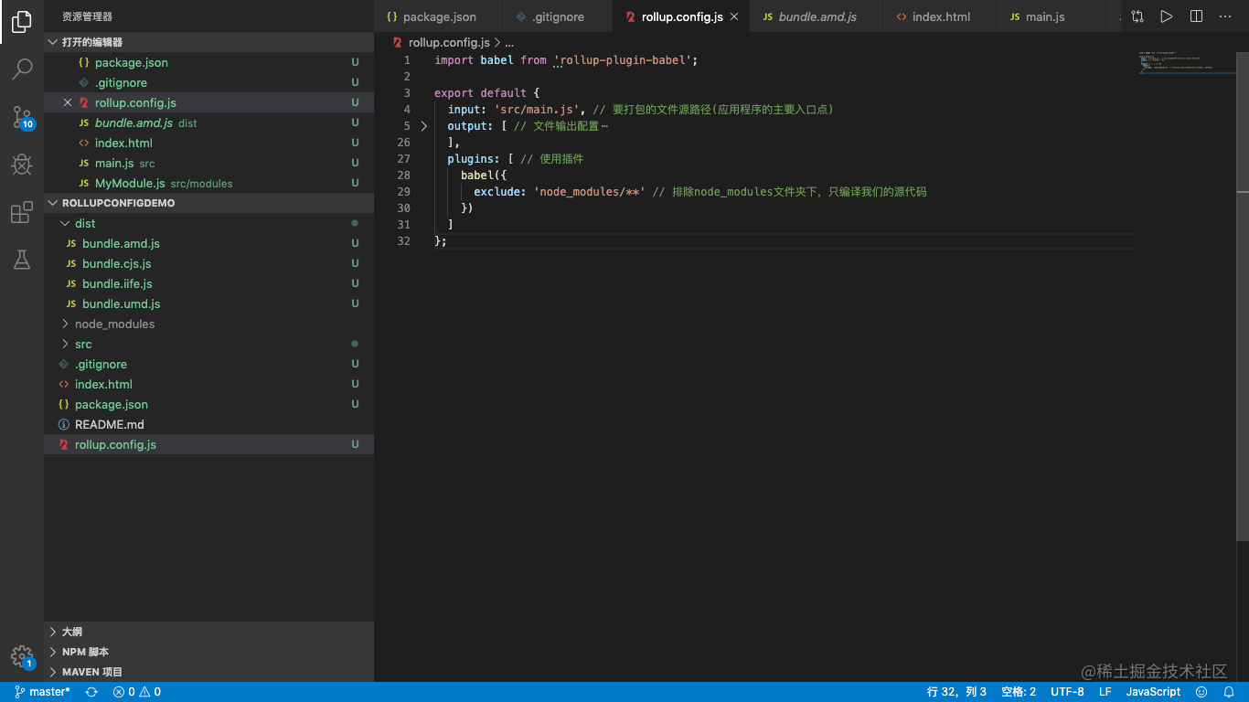
Task: Close the rollup.config.js tab
Action: point(734,16)
